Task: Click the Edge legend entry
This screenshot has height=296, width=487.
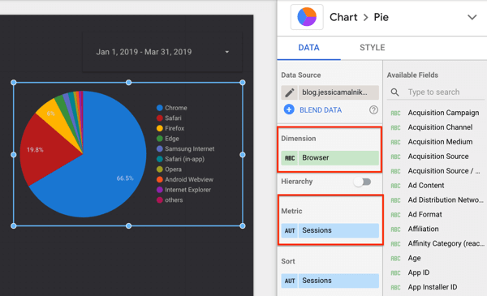Action: [x=168, y=139]
